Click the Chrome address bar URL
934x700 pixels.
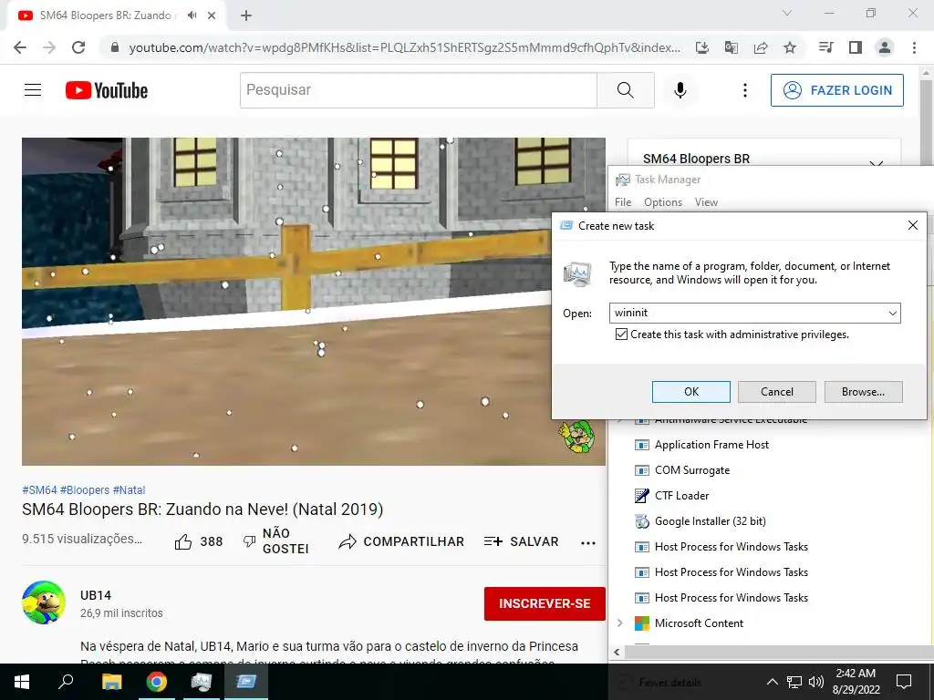[x=404, y=47]
